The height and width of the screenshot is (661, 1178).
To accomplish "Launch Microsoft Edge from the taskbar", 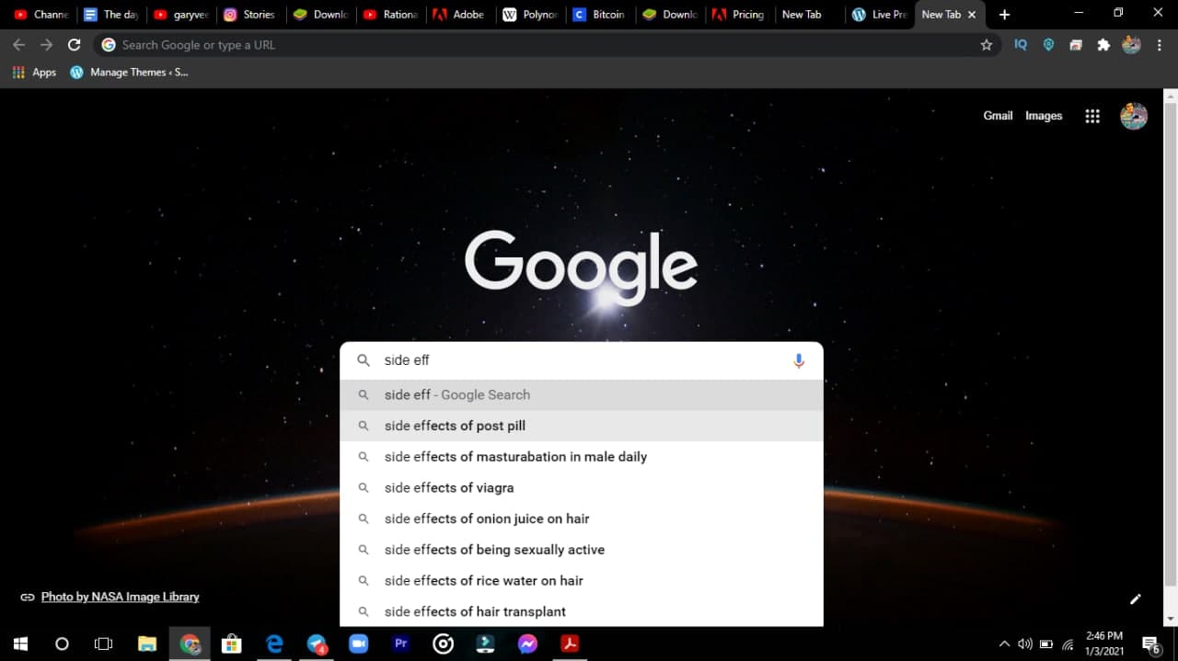I will click(x=274, y=644).
